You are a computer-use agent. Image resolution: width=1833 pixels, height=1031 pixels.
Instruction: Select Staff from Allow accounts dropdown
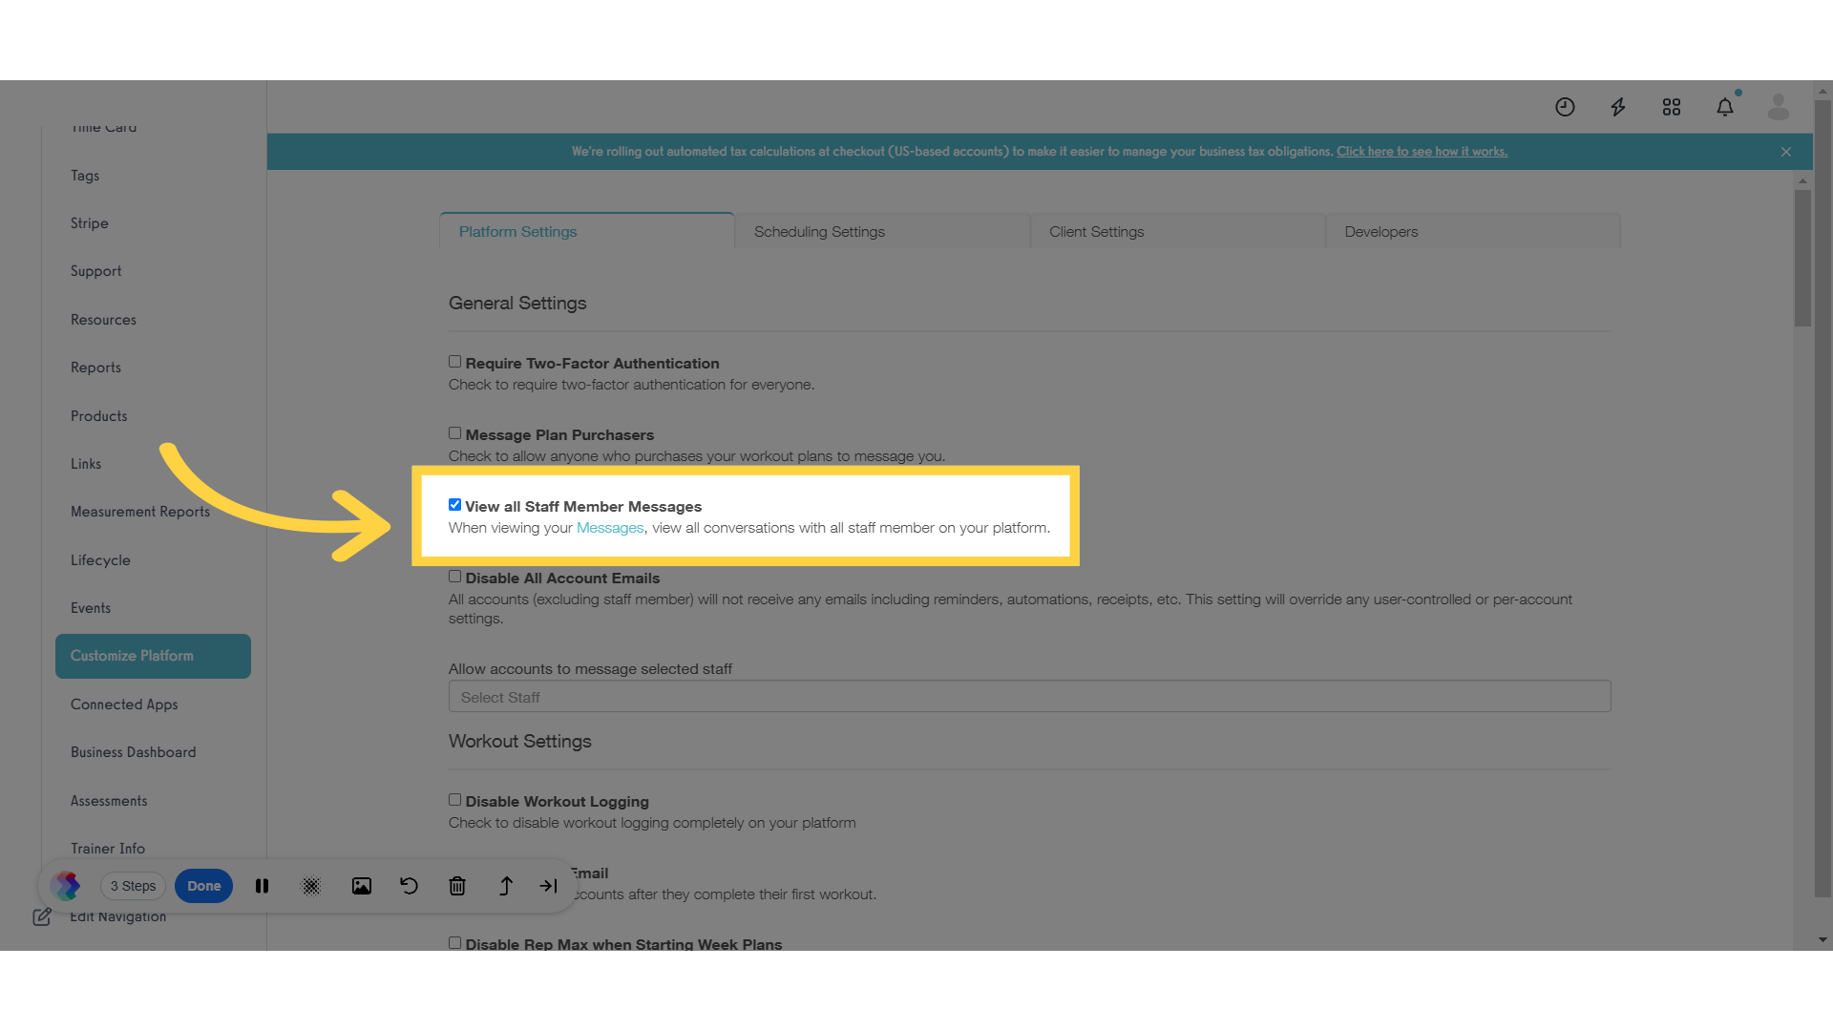(x=1028, y=696)
